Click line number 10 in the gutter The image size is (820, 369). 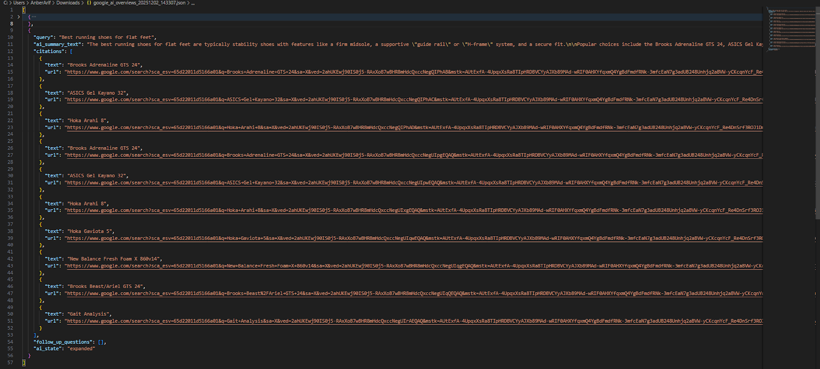coord(10,37)
